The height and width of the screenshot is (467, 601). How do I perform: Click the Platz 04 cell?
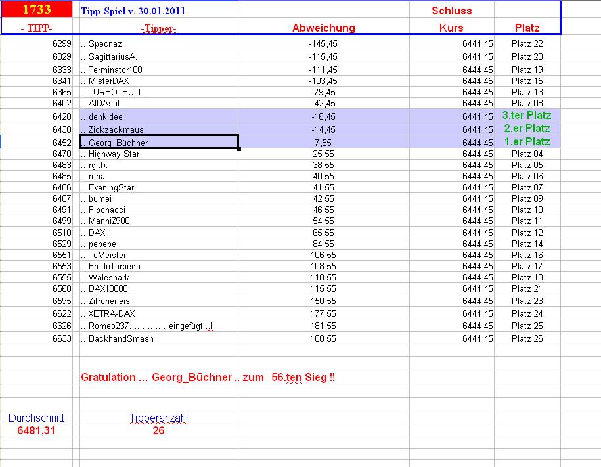527,154
